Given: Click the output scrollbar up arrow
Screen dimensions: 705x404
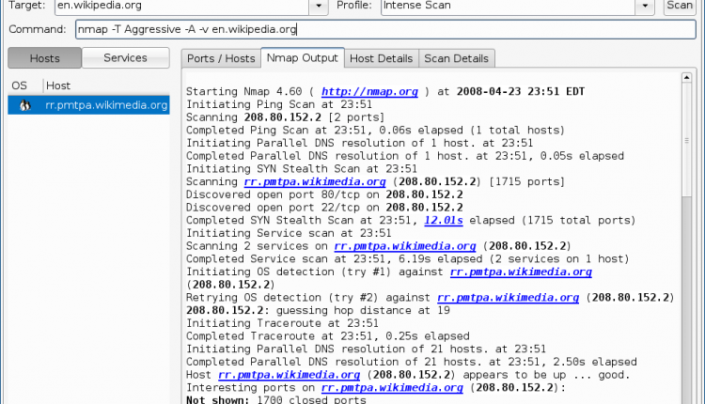Looking at the screenshot, I should (x=686, y=78).
